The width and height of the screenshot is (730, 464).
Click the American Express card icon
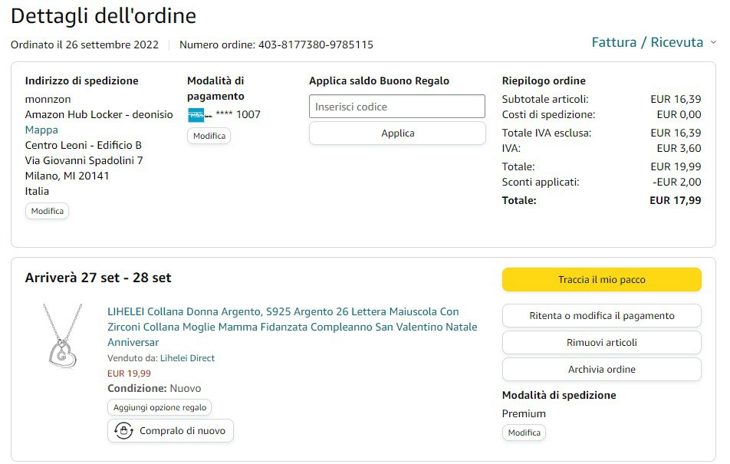point(196,115)
